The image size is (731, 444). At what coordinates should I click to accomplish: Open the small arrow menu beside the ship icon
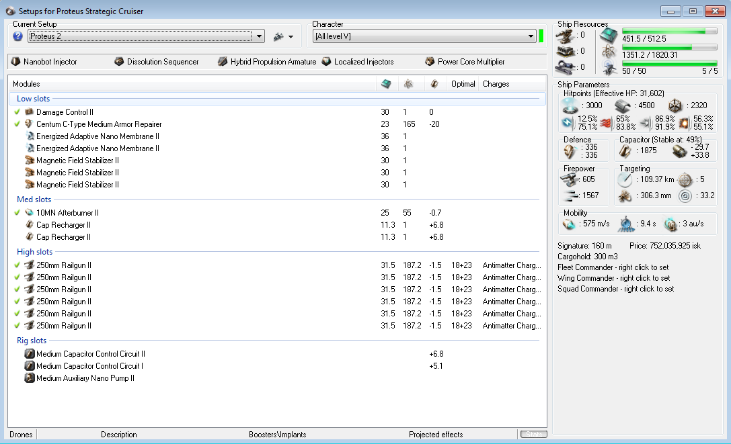pos(291,37)
